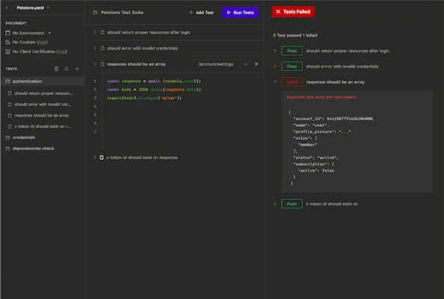This screenshot has width=444, height=299.
Task: Click the Petstore Test Suite title
Action: tap(122, 13)
